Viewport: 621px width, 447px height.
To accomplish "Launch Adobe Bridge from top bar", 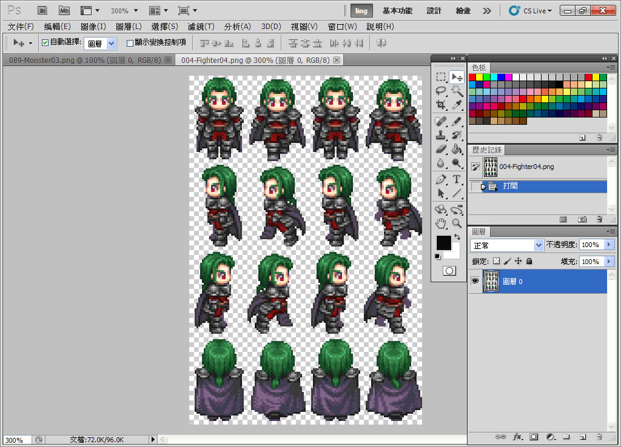I will [42, 11].
